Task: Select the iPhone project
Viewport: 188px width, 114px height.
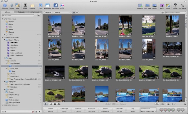Action: point(13,74)
